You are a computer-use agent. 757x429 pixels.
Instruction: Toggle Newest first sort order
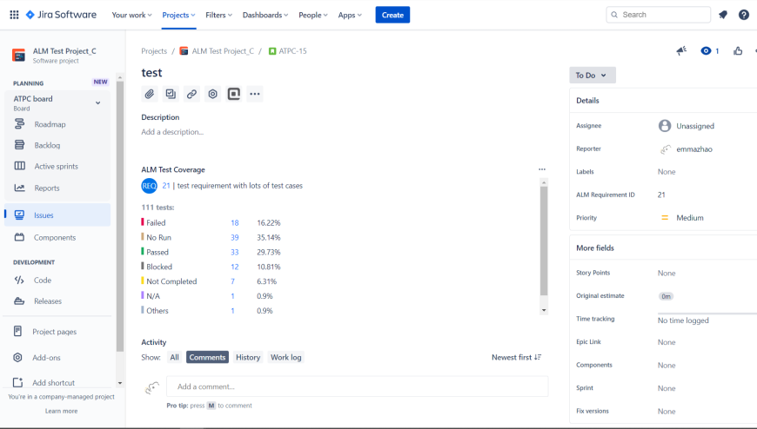pos(517,357)
